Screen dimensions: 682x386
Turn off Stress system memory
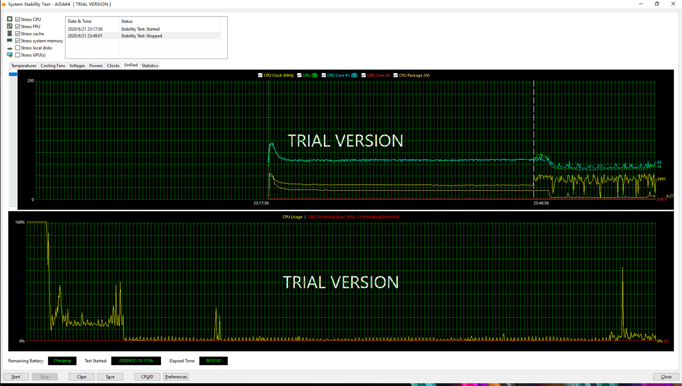coord(18,40)
